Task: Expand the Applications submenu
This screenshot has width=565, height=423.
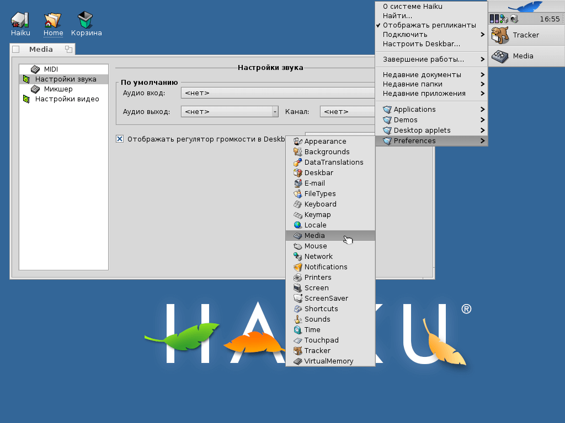Action: tap(431, 110)
